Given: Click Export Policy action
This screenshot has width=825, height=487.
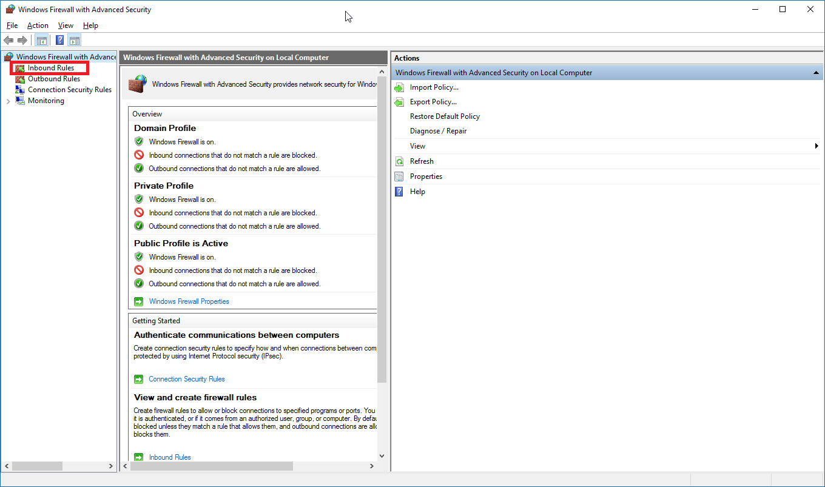Looking at the screenshot, I should click(434, 102).
